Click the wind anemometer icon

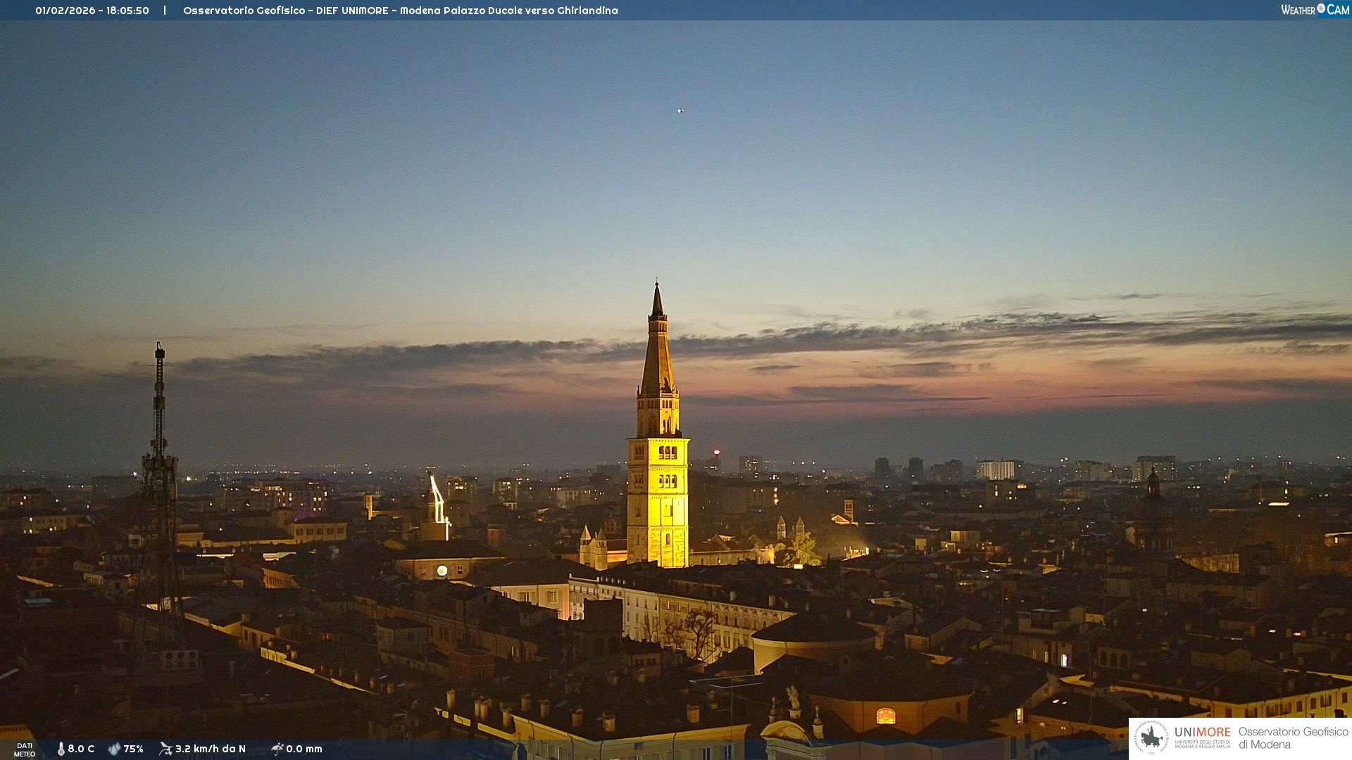pos(165,749)
